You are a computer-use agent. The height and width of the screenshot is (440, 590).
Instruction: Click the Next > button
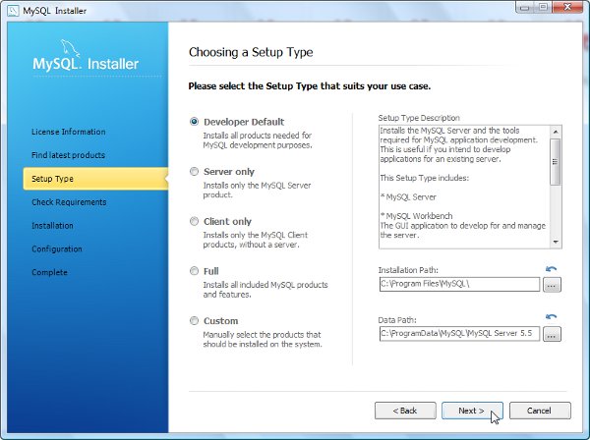click(472, 411)
